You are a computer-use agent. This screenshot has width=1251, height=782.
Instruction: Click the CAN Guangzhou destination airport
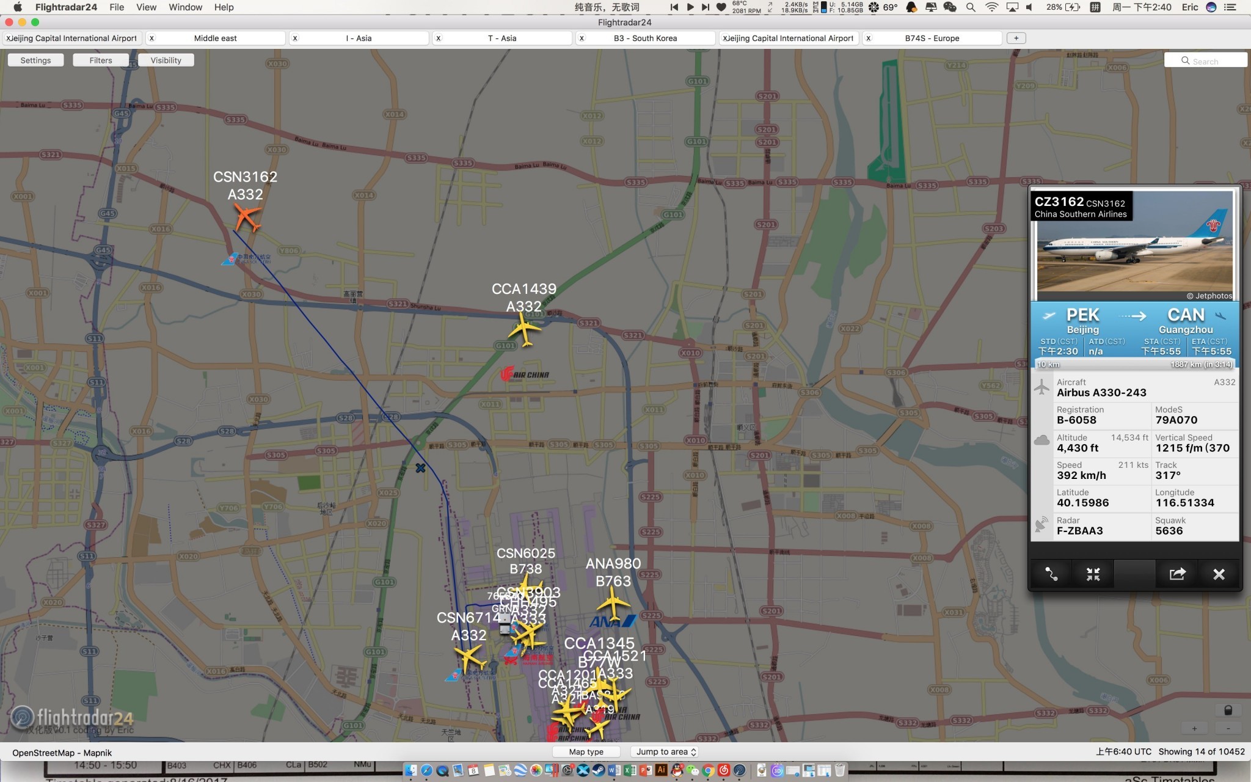[x=1186, y=321]
